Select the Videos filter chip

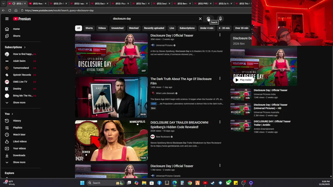click(x=102, y=28)
